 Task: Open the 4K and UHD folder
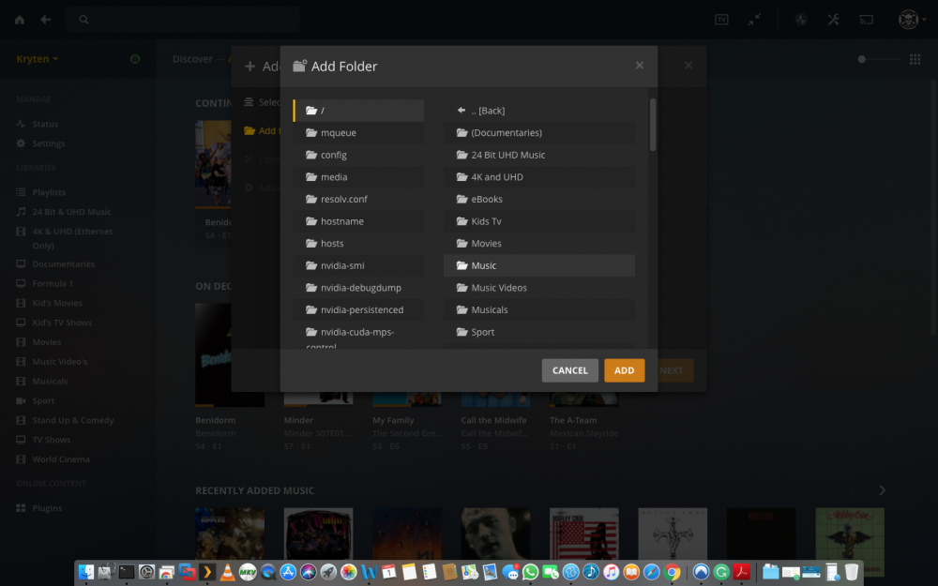pos(539,177)
